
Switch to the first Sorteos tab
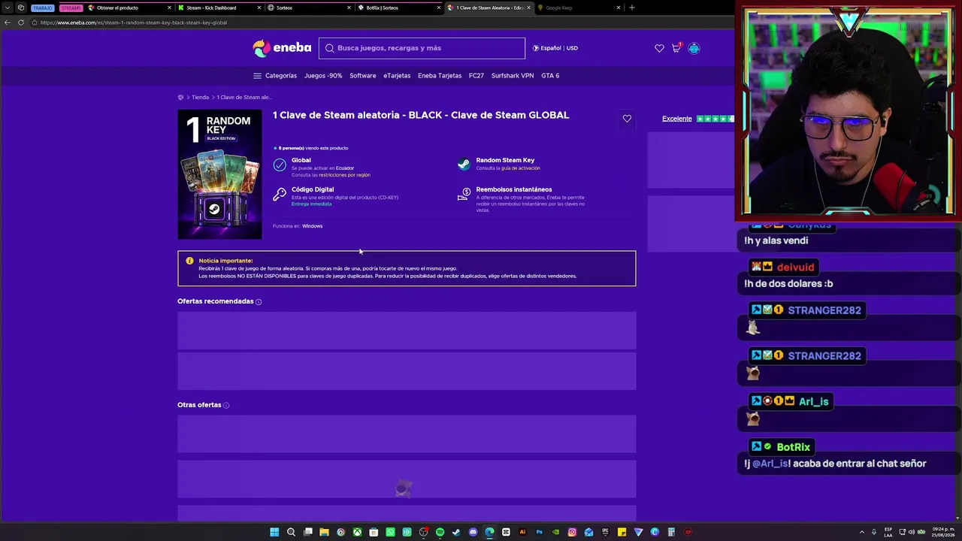[x=308, y=8]
